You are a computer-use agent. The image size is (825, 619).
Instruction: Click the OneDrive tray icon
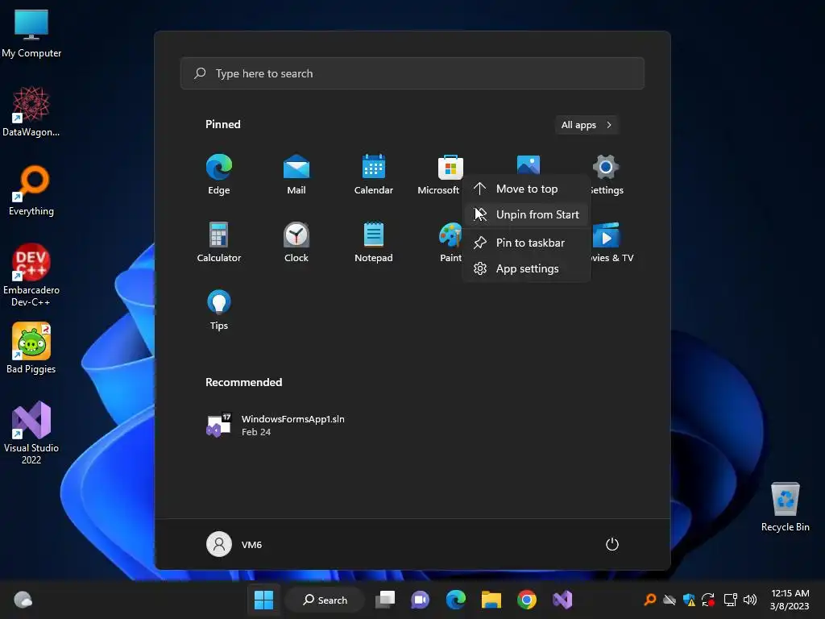pyautogui.click(x=670, y=600)
